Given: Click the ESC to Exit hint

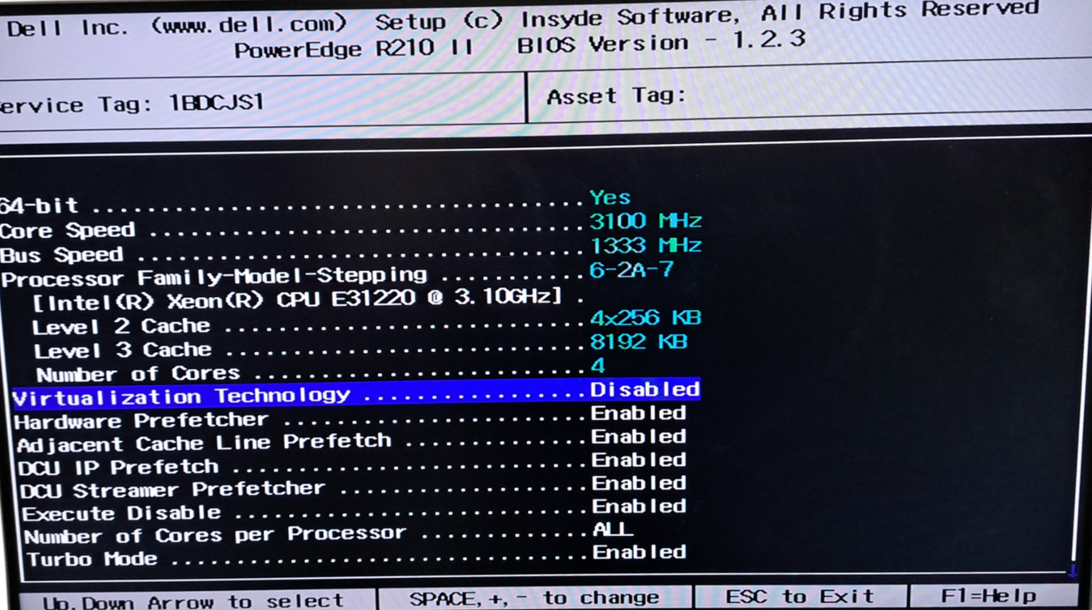Looking at the screenshot, I should point(799,597).
